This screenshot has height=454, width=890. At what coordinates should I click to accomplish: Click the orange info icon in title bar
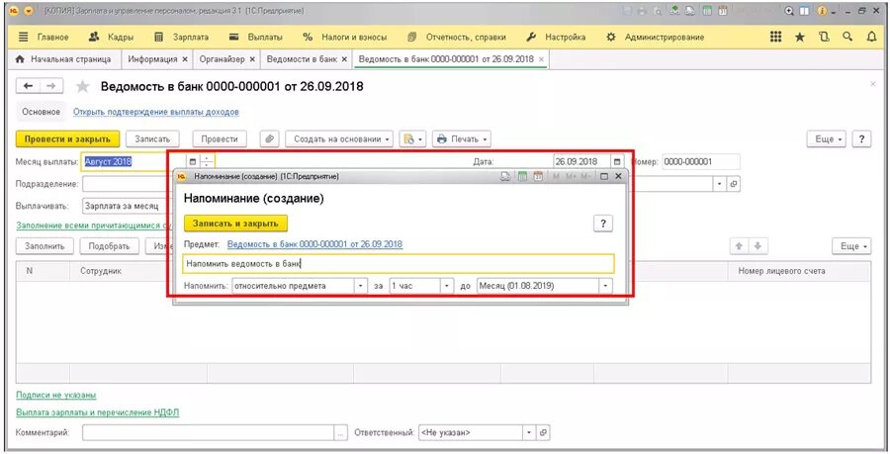[822, 11]
